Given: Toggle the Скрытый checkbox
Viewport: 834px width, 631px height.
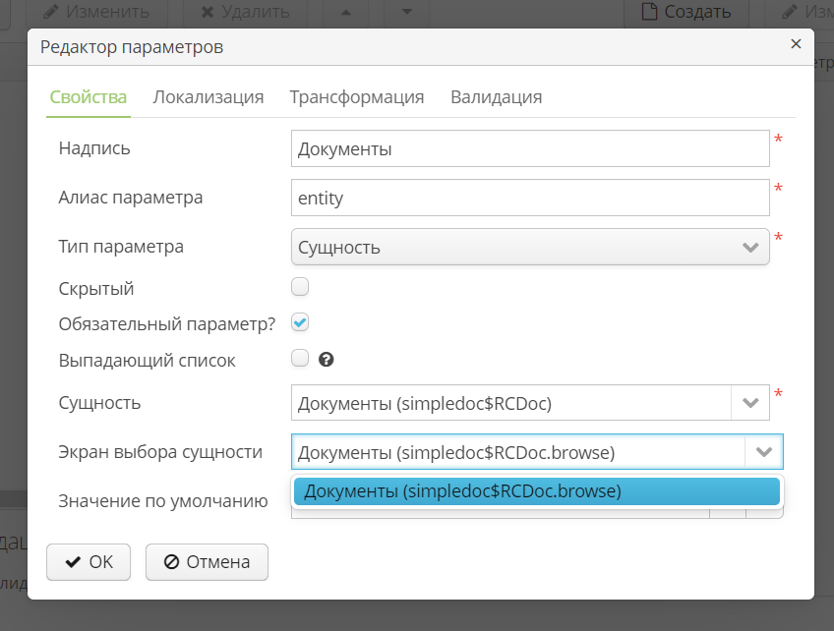Looking at the screenshot, I should pyautogui.click(x=301, y=287).
